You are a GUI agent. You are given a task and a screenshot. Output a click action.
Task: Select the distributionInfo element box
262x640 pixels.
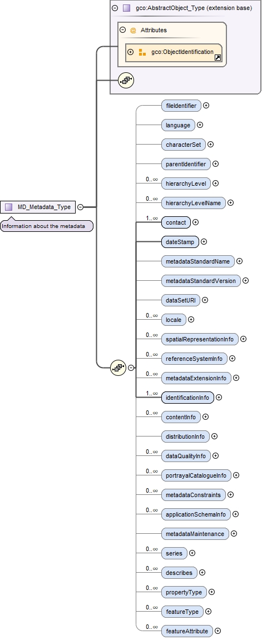(185, 436)
